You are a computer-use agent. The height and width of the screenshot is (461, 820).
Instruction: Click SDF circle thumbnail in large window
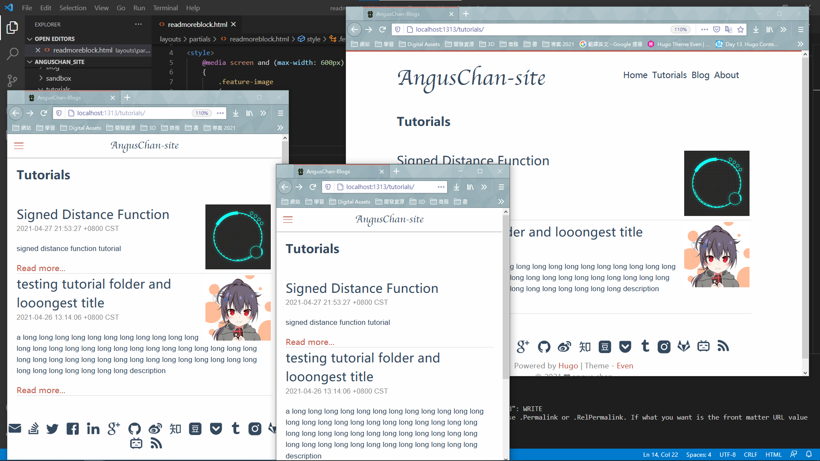point(717,183)
